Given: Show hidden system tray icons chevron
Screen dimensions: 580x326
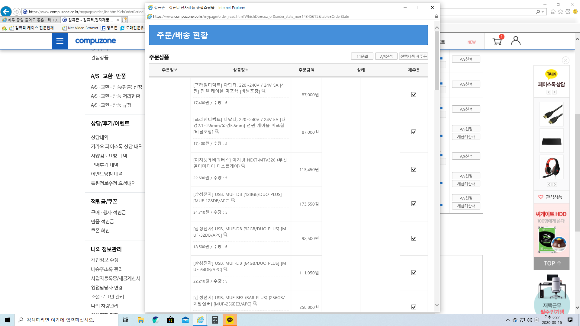Looking at the screenshot, I should tap(507, 320).
